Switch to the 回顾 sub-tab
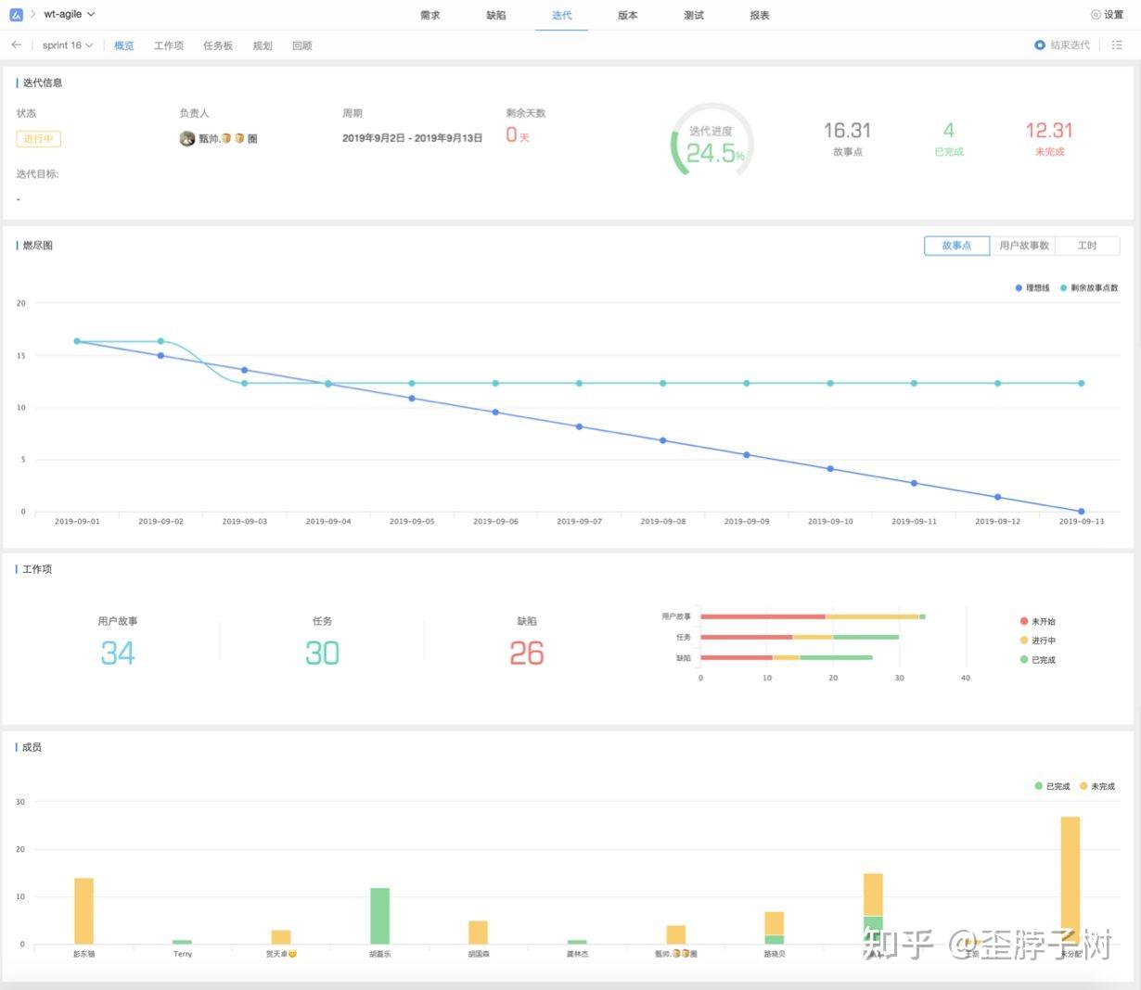This screenshot has width=1141, height=990. [x=302, y=45]
